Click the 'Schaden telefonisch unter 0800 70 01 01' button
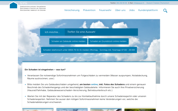Screen dimensions: 178x111 [x=89, y=50]
